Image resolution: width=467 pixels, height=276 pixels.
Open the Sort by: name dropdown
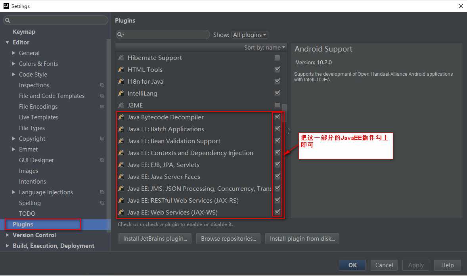(x=264, y=48)
